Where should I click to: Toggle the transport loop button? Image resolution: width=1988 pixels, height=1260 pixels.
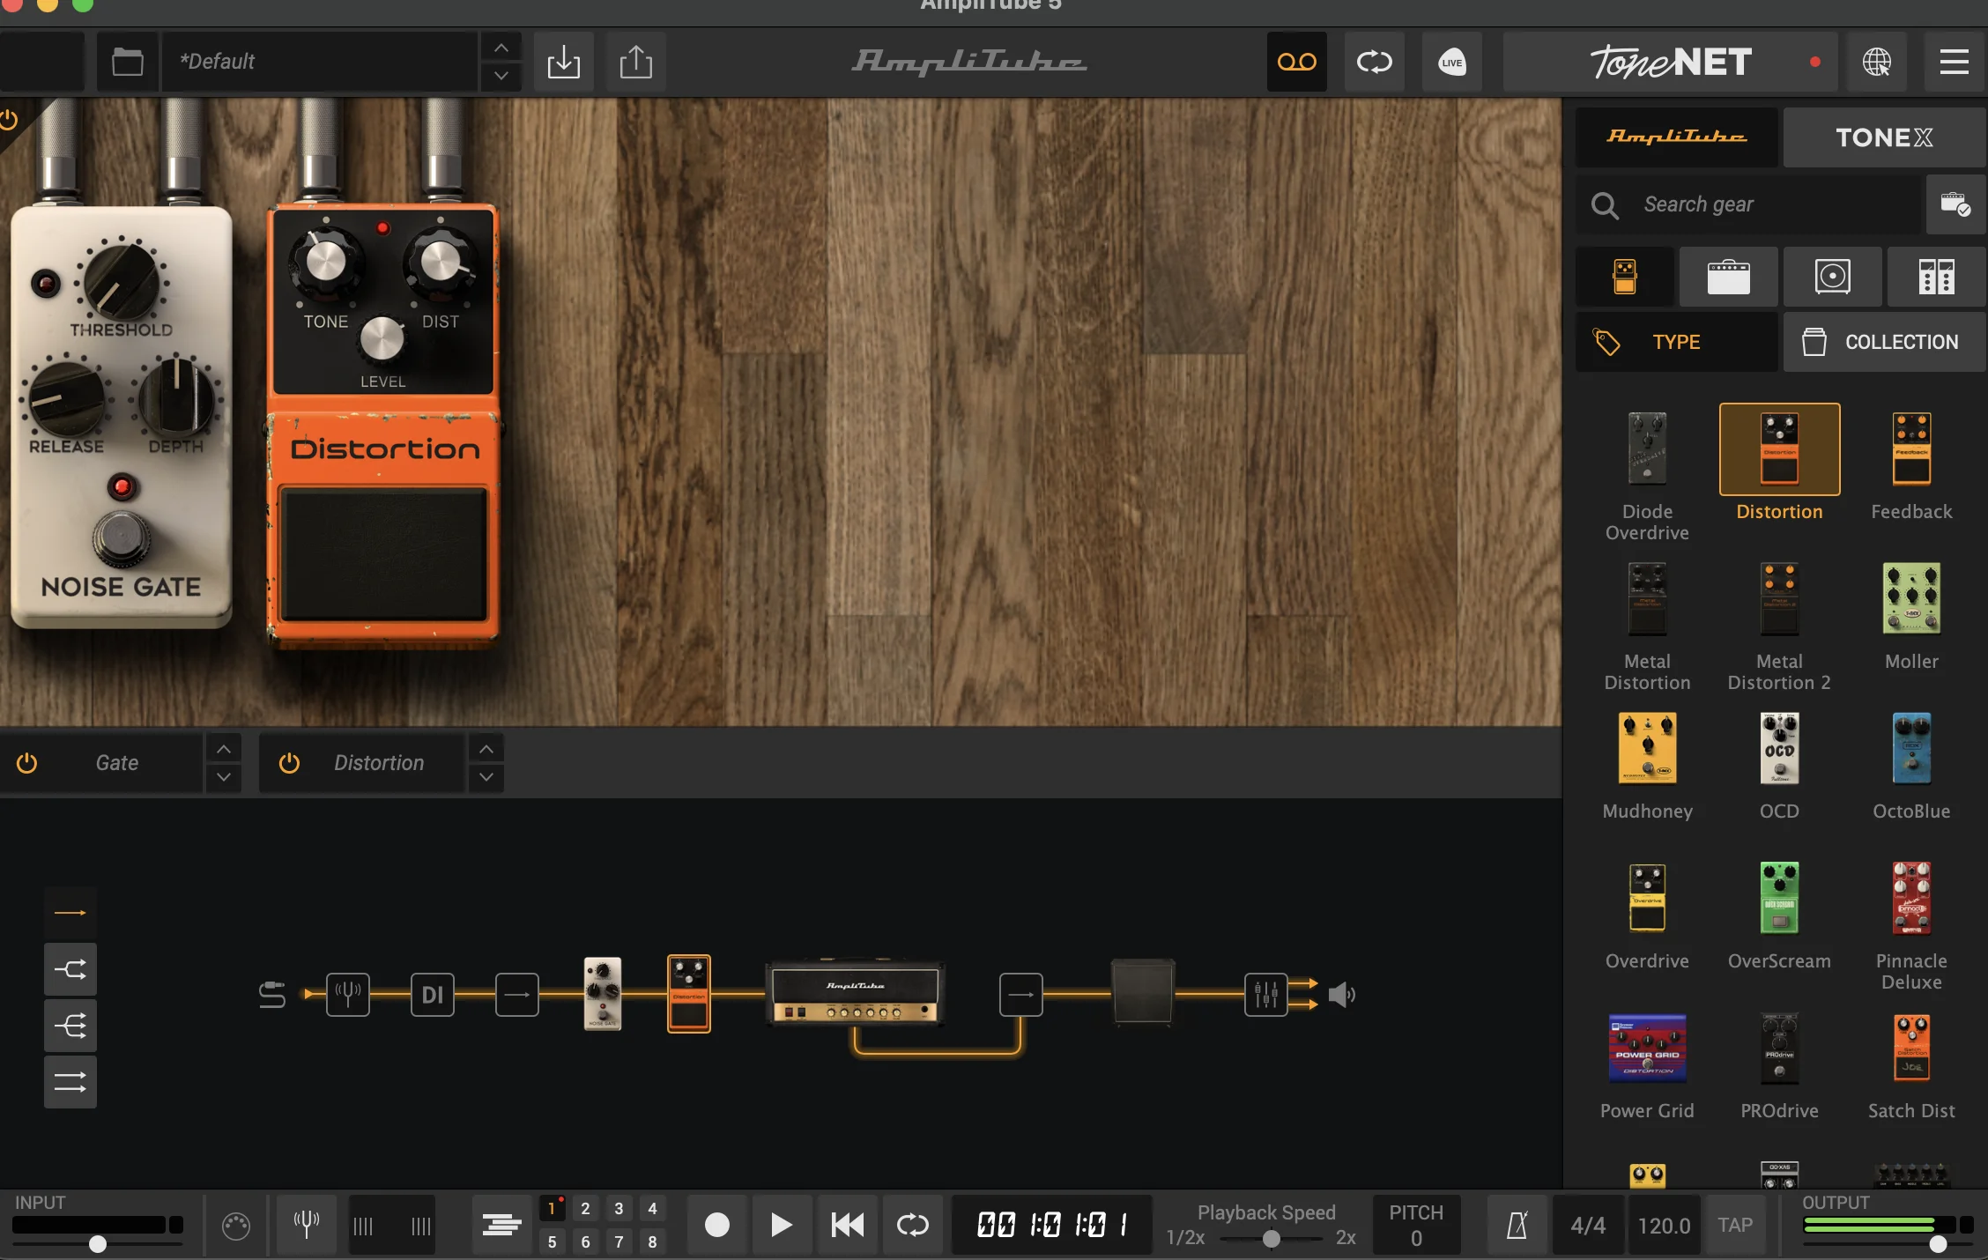pos(912,1225)
